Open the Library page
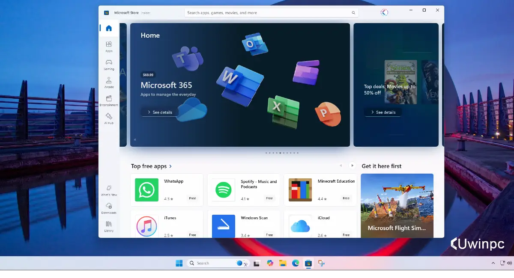514x278 pixels. tap(109, 226)
